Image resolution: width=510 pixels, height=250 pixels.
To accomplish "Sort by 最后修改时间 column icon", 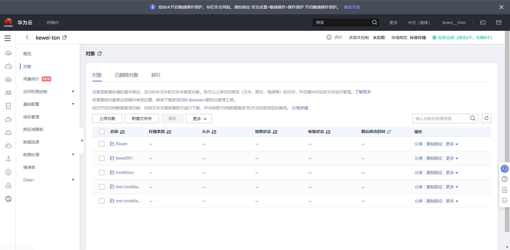I will (x=389, y=132).
